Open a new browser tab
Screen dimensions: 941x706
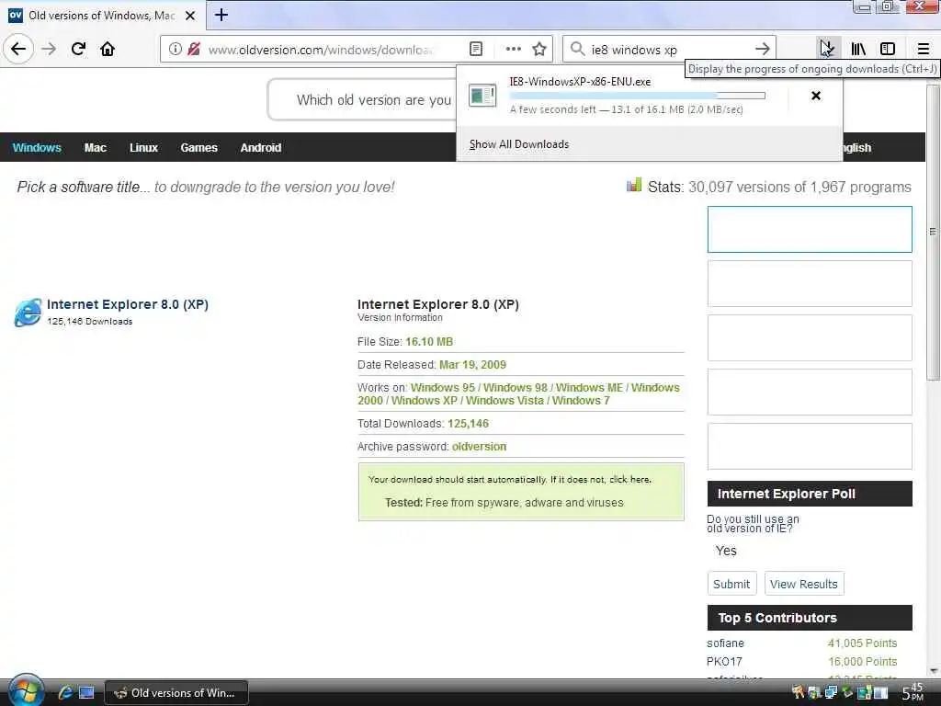221,15
